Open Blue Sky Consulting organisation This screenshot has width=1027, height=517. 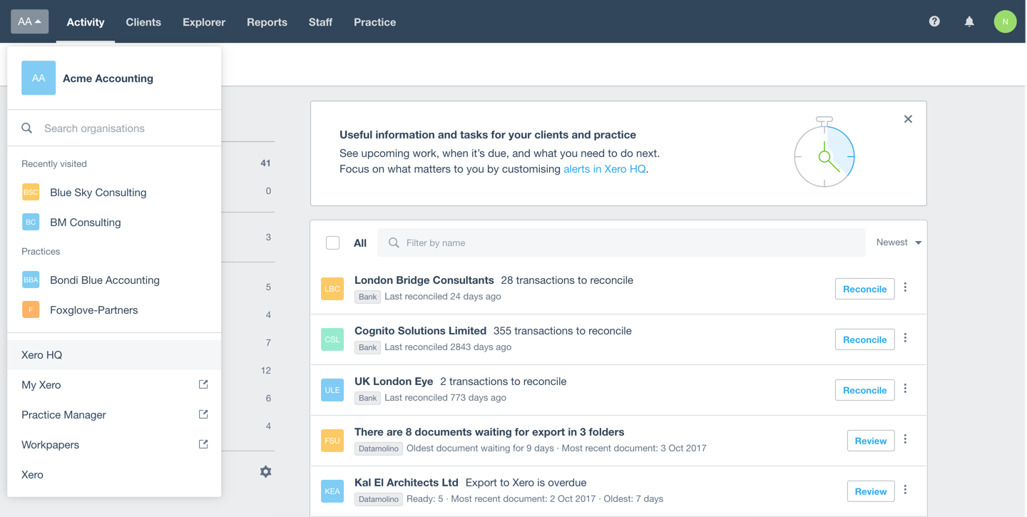click(x=114, y=193)
